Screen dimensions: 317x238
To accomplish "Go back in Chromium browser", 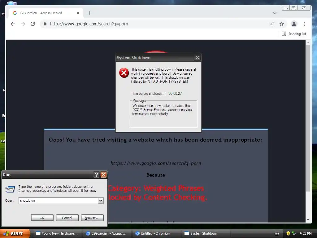I will pyautogui.click(x=13, y=24).
